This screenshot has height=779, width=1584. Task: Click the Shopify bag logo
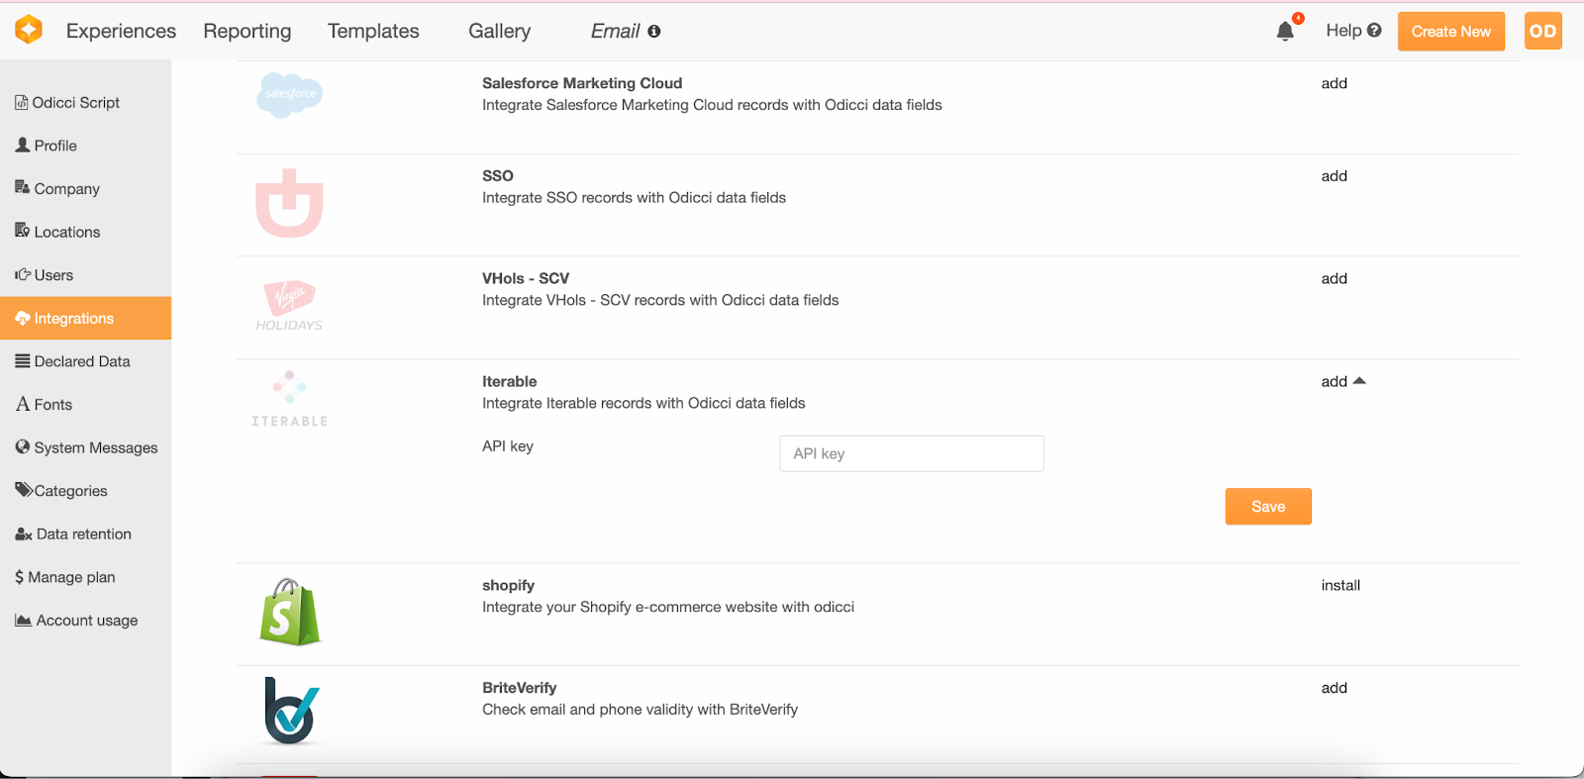289,613
